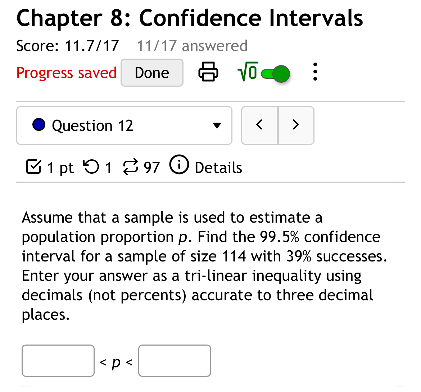The height and width of the screenshot is (392, 421).
Task: Click the info icon next to Details
Action: click(179, 166)
